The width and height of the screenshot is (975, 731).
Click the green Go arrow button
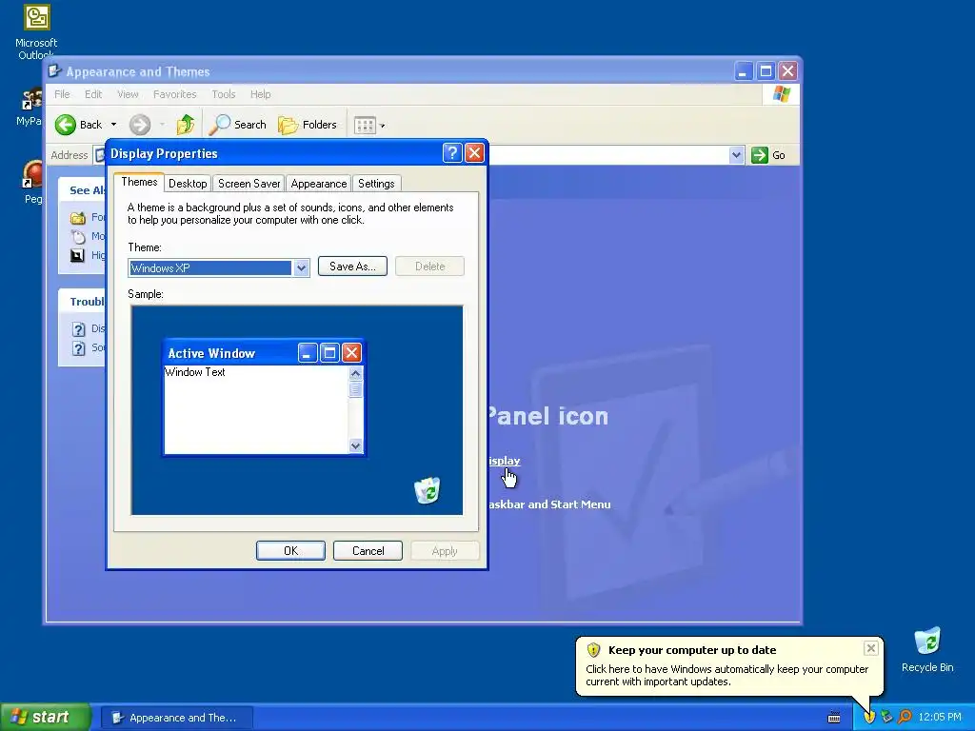tap(760, 155)
